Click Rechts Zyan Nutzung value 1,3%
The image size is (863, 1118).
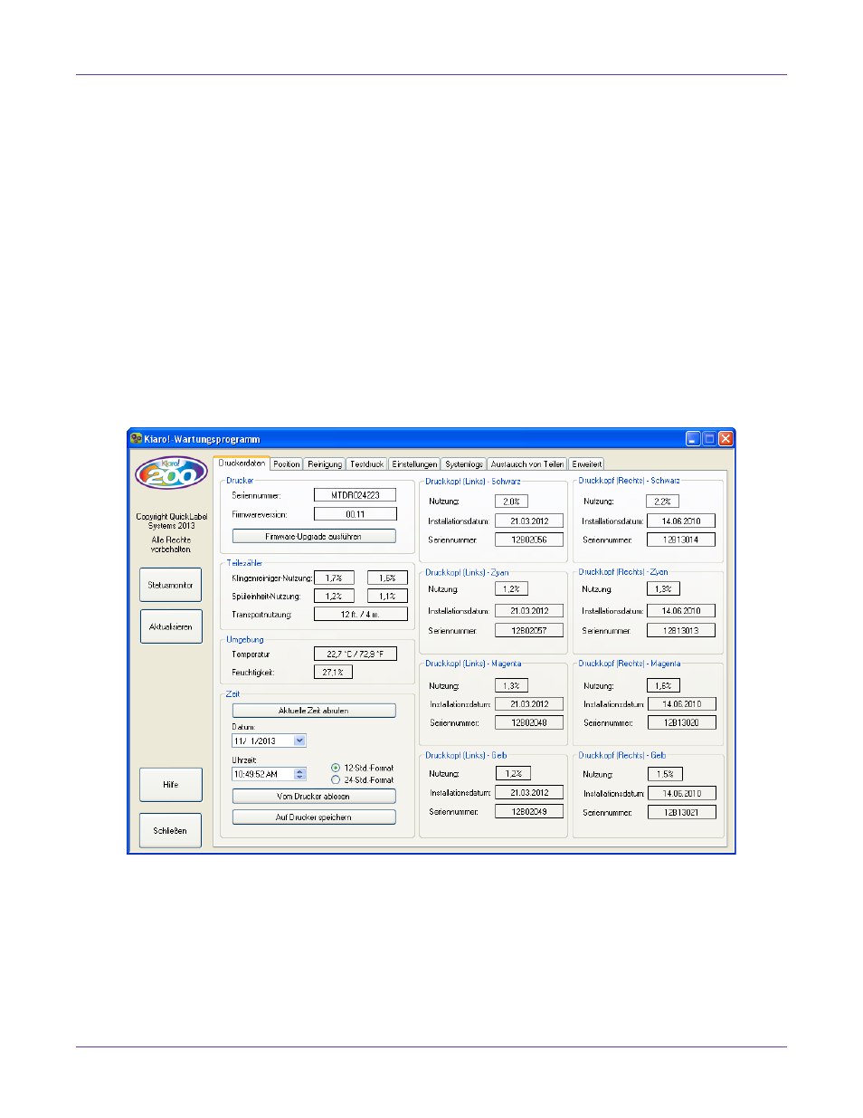(x=663, y=588)
